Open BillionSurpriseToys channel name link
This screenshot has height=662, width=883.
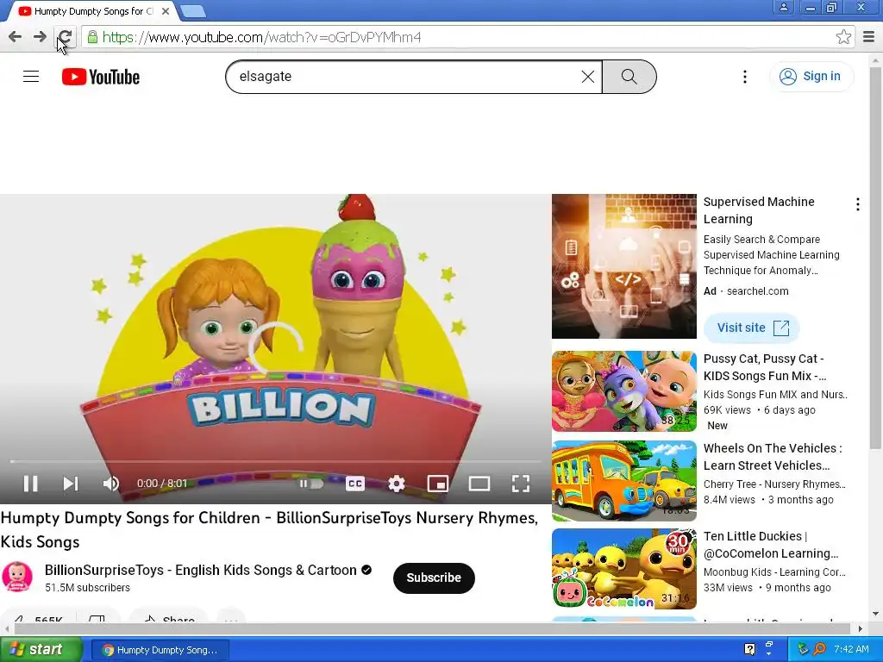(200, 571)
